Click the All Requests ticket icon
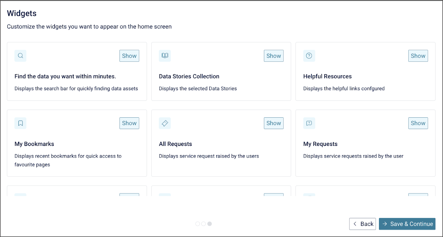This screenshot has height=237, width=443. click(165, 123)
